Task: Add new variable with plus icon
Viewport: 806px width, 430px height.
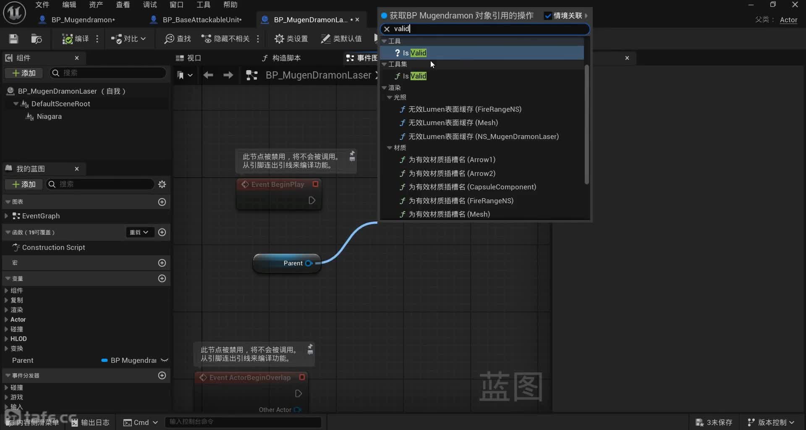Action: [162, 278]
